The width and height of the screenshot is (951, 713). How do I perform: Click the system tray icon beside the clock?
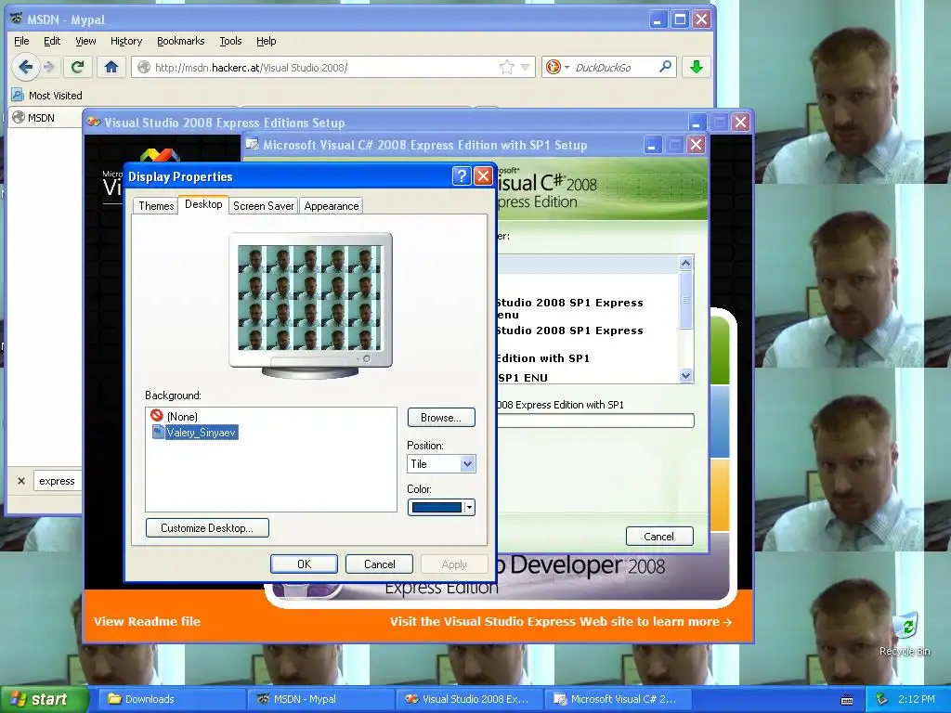pyautogui.click(x=882, y=700)
